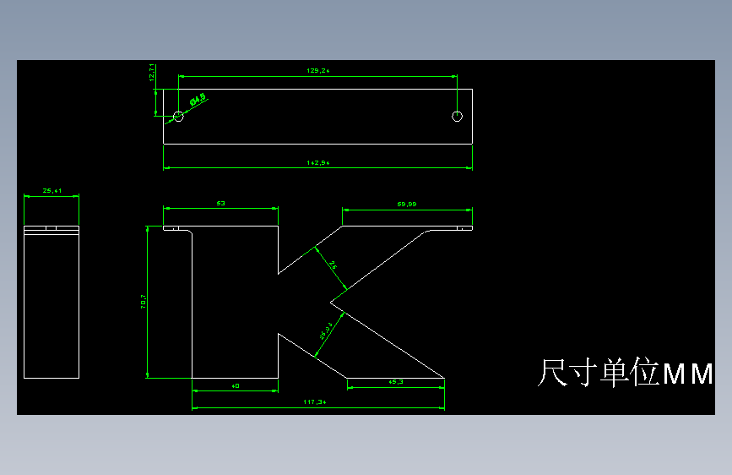This screenshot has height=475, width=732.
Task: Select the 129,24 hole spacing dimension
Action: coord(318,71)
